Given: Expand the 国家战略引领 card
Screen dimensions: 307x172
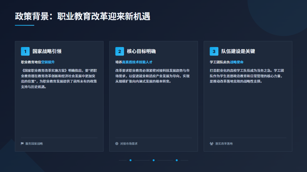Looking at the screenshot, I should 59,96.
